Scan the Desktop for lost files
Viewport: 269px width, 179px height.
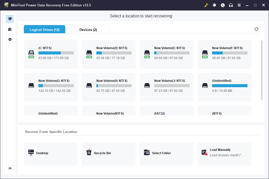tap(50, 153)
